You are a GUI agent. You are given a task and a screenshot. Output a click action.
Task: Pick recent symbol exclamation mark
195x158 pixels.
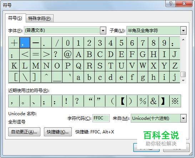tap(67, 101)
